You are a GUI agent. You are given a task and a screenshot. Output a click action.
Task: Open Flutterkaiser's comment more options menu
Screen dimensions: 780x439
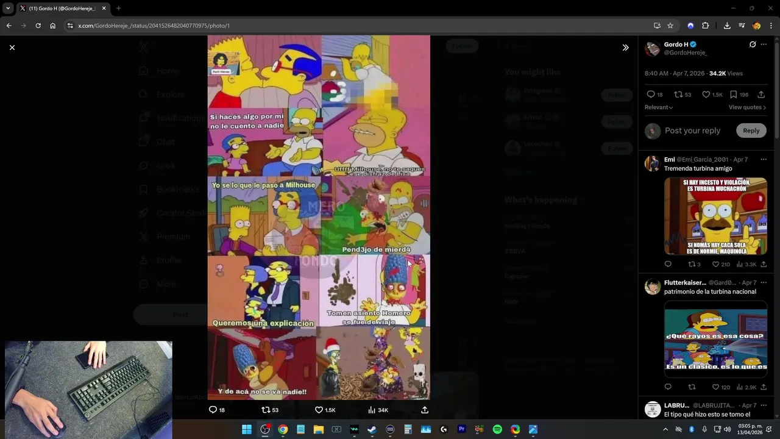[764, 282]
